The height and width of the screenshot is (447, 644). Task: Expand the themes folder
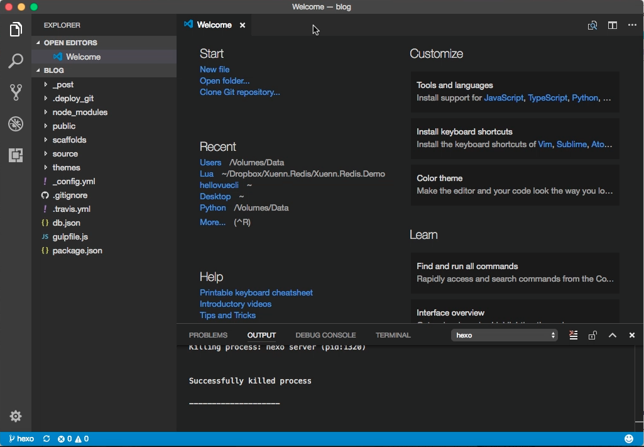[104, 168]
